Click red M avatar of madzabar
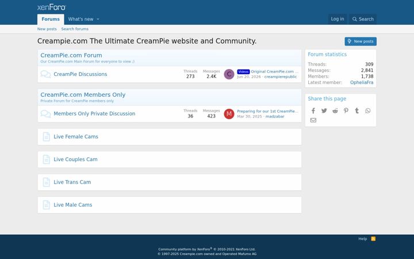This screenshot has height=259, width=414. [229, 114]
